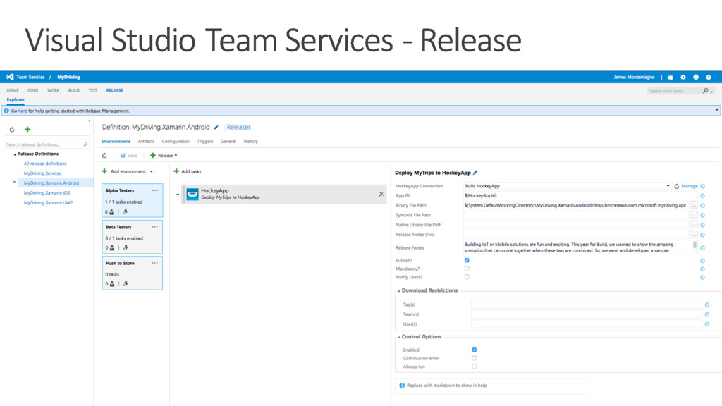Open the help question mark icon

click(709, 77)
